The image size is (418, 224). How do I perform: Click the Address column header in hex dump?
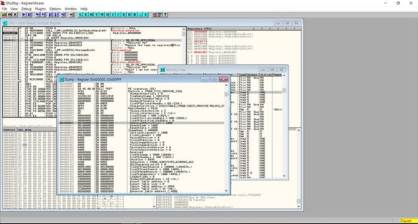10,130
